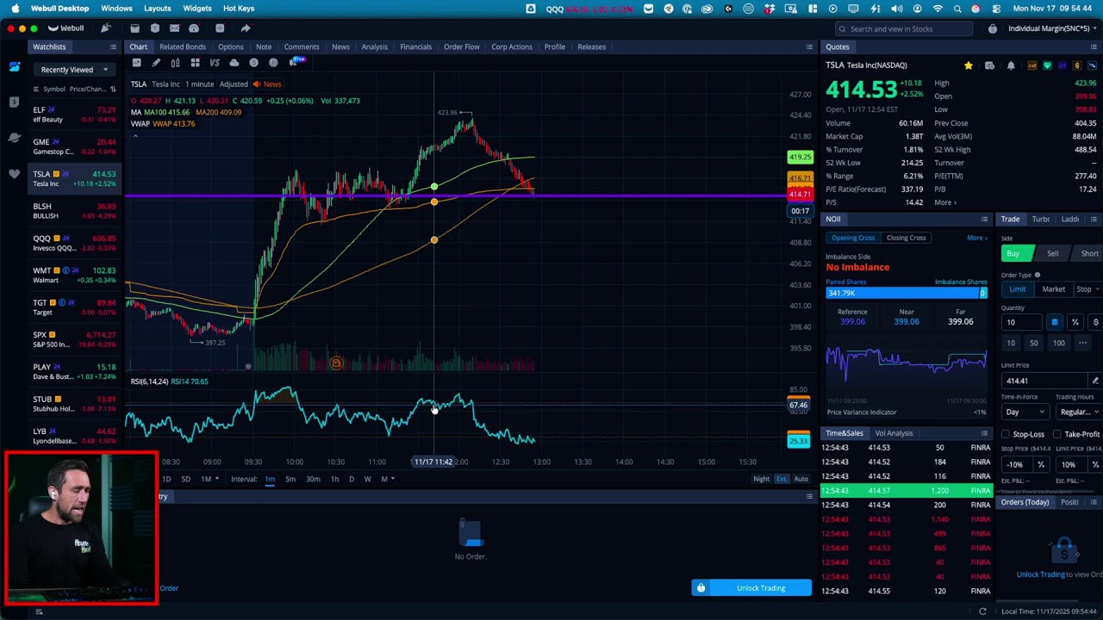This screenshot has height=620, width=1103.
Task: Click the Quantity input field
Action: pos(1023,322)
